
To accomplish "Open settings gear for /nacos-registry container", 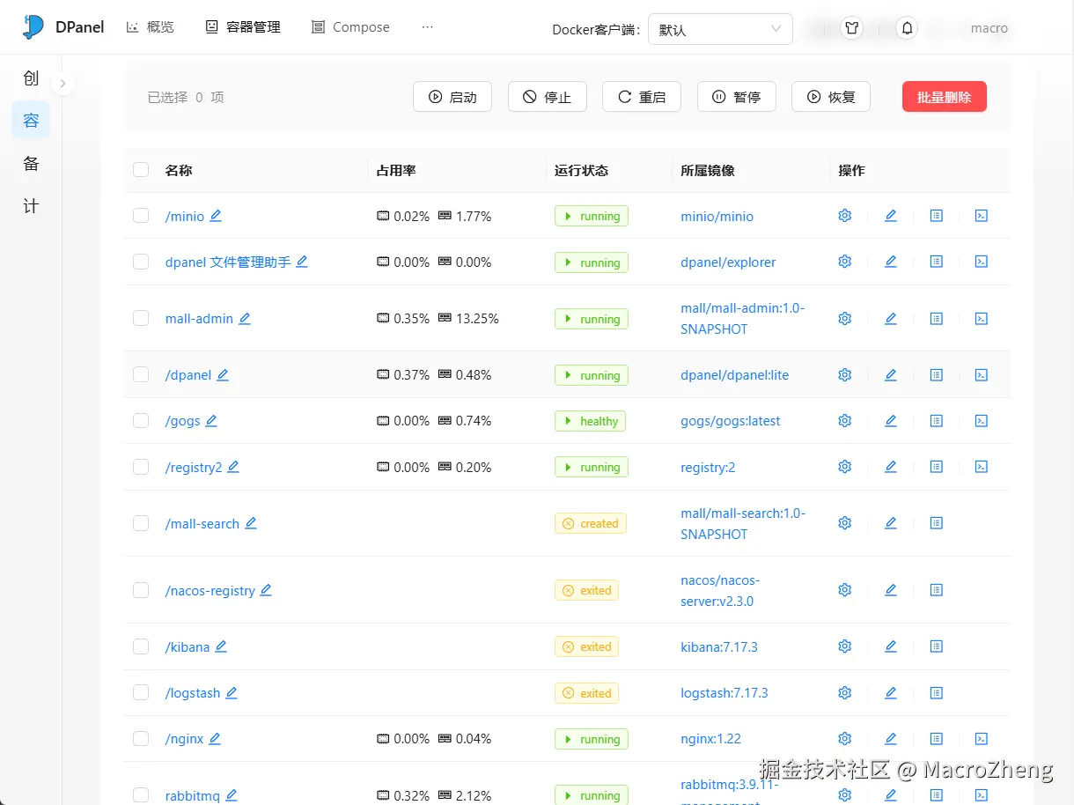I will [x=845, y=590].
